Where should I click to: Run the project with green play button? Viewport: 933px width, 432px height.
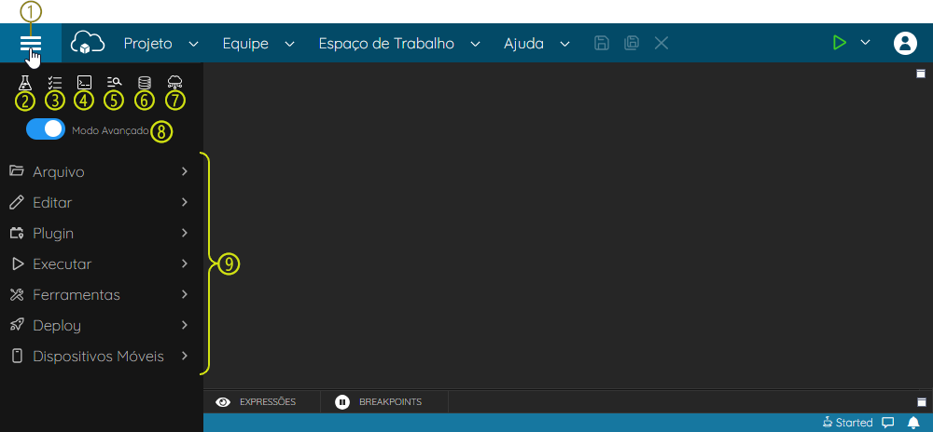839,43
